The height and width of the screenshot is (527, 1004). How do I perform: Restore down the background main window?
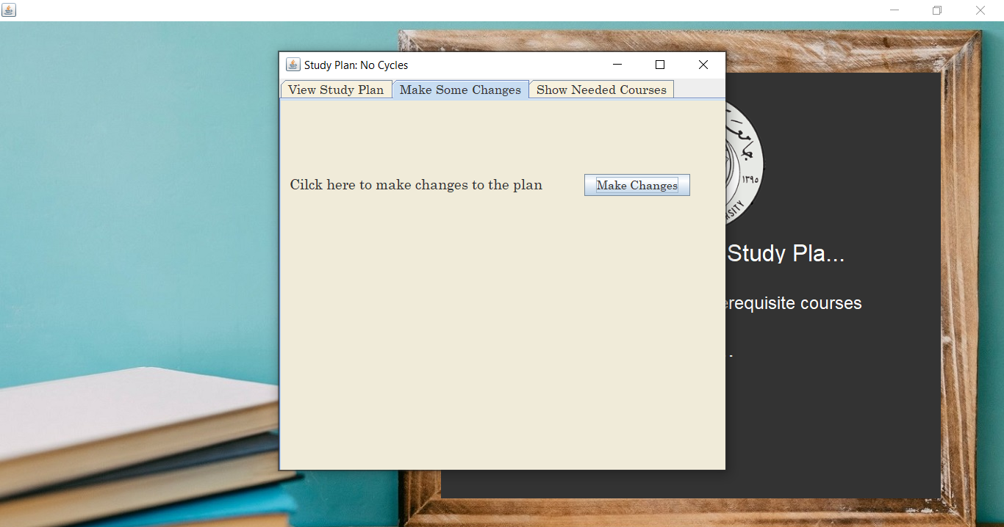937,10
